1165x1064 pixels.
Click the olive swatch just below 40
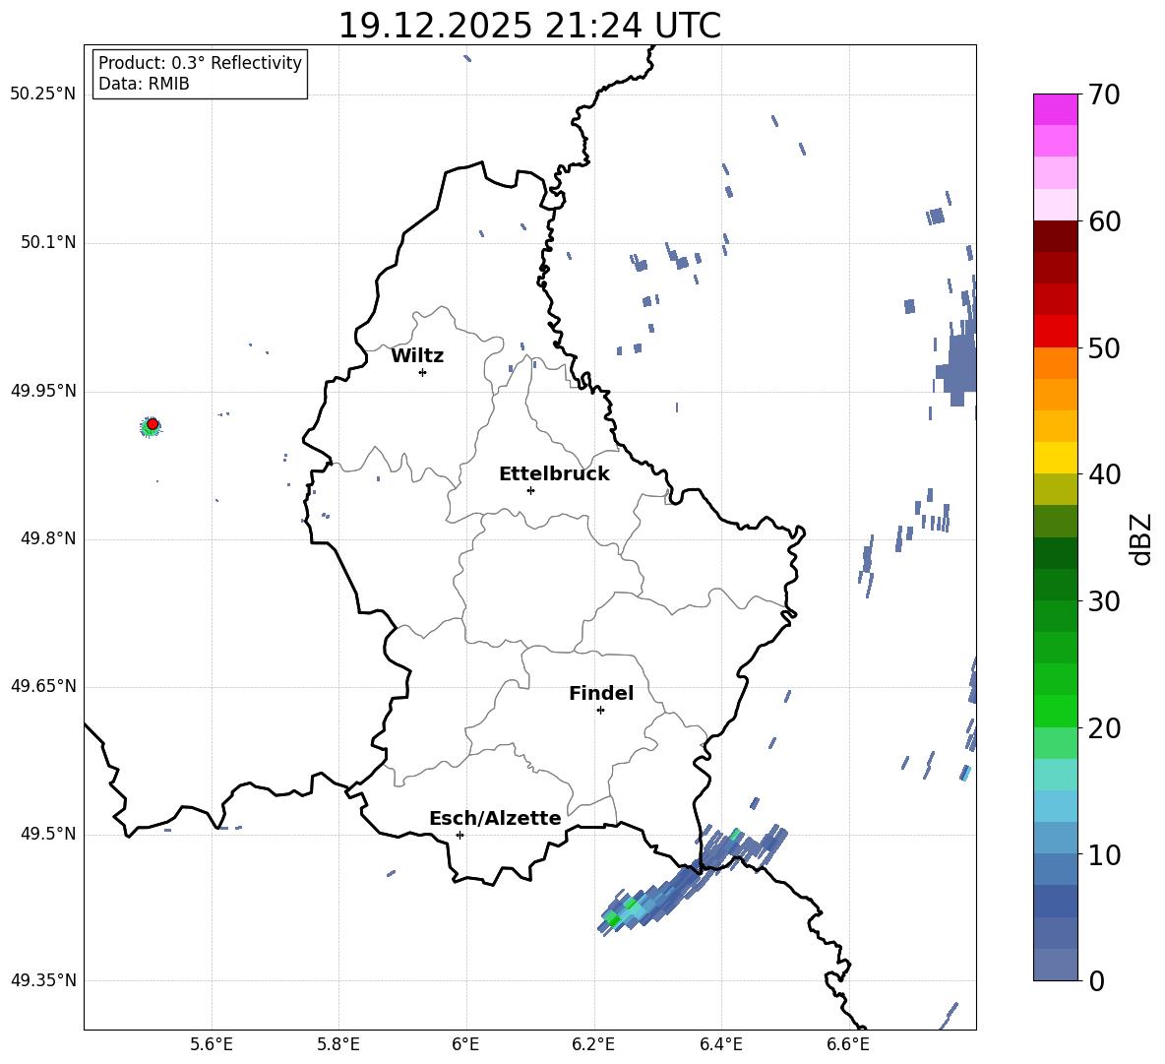[x=1055, y=489]
